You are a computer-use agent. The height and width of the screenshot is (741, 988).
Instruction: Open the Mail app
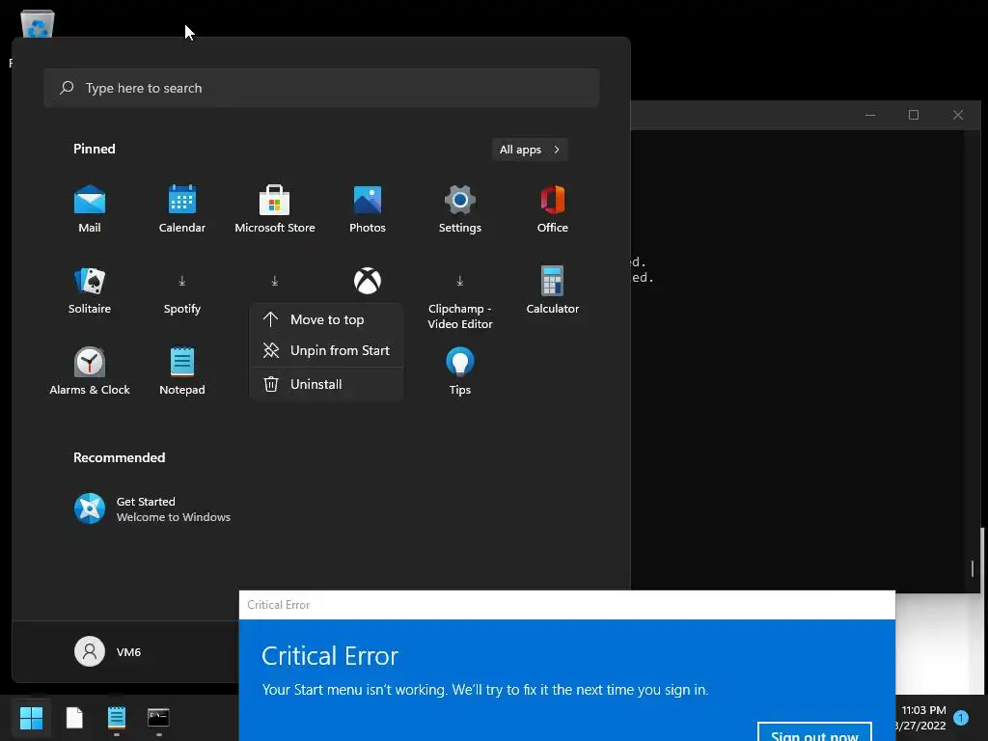click(x=90, y=209)
